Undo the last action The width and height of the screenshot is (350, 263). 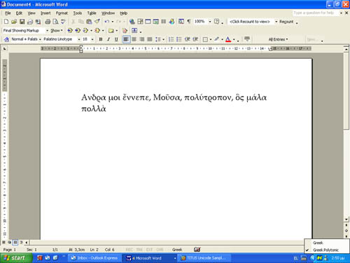[x=107, y=22]
